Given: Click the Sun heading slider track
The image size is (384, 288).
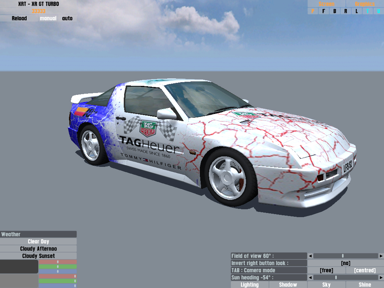Looking at the screenshot, I should coord(345,277).
